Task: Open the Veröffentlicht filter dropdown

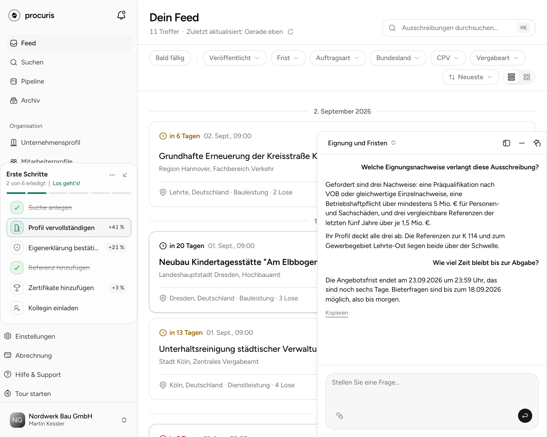Action: pyautogui.click(x=234, y=58)
